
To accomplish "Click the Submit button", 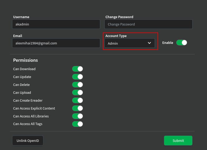I will (178, 141).
